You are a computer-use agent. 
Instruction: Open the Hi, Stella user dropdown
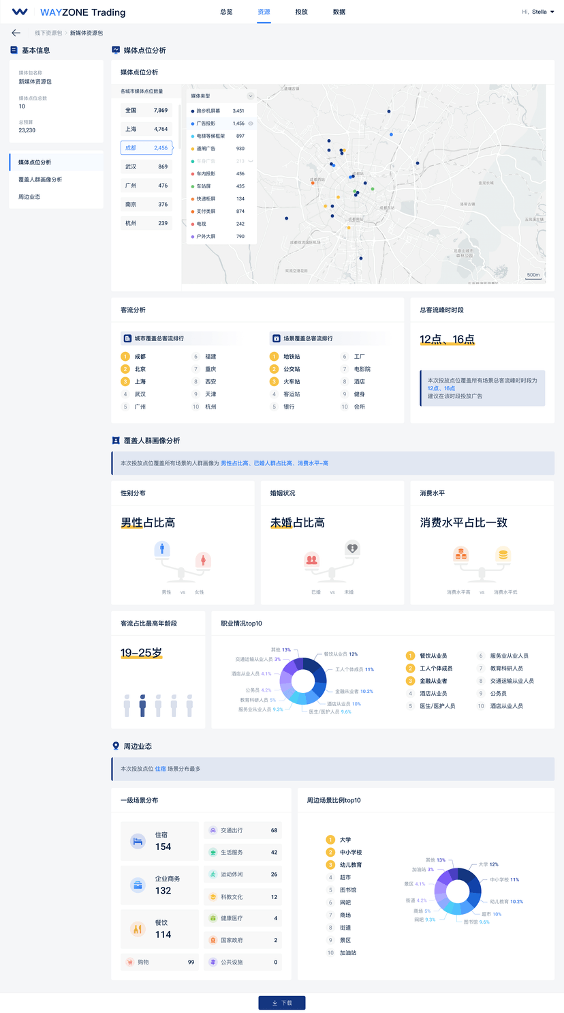[x=537, y=12]
